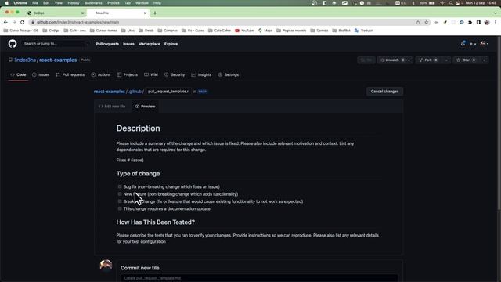Switch to the Codigo browser tab

[56, 13]
